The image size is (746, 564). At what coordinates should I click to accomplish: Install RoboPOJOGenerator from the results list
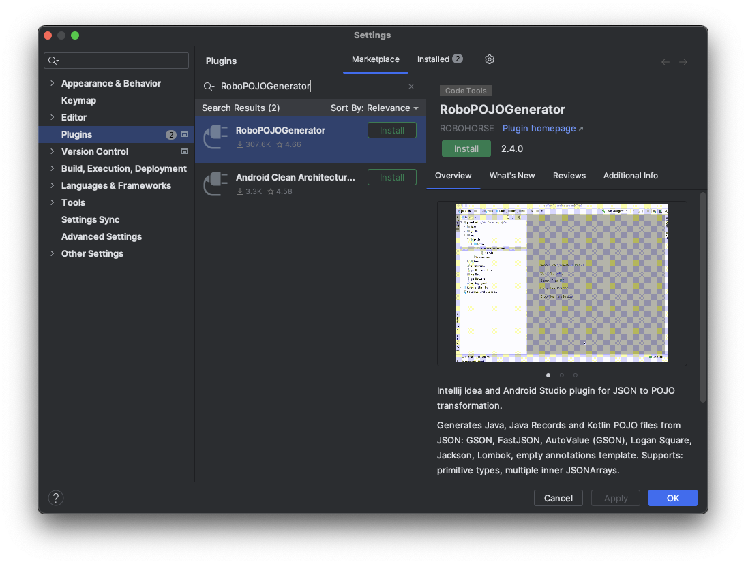tap(392, 131)
